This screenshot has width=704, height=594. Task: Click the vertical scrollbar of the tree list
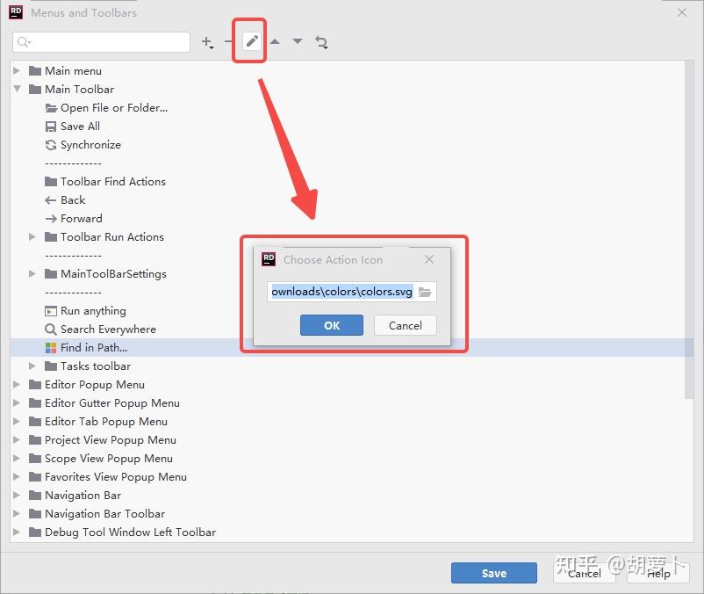(689, 230)
